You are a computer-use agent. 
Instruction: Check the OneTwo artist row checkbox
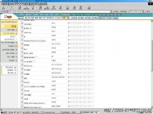coord(69,69)
